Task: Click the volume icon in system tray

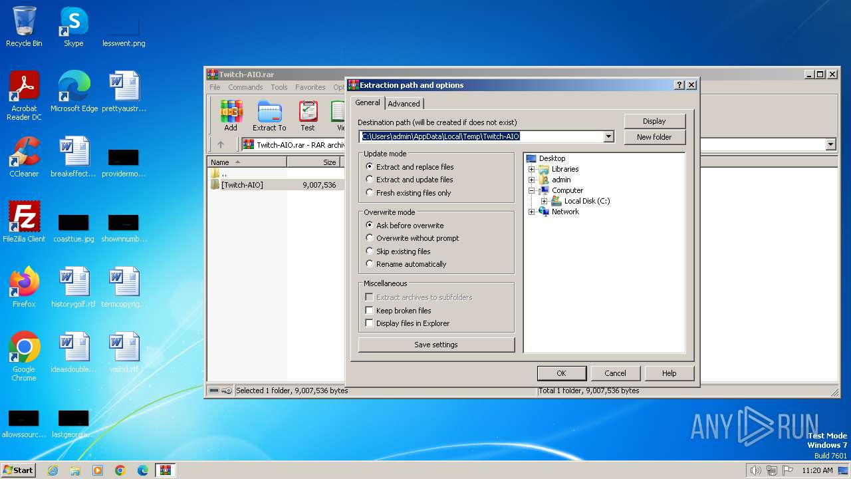Action: point(755,470)
